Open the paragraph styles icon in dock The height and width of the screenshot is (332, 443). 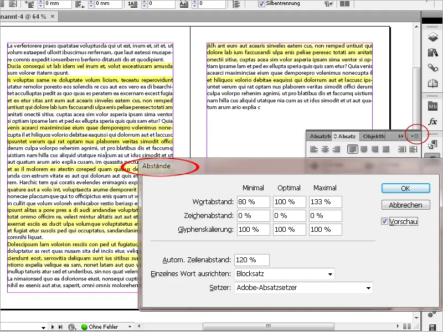click(x=432, y=145)
